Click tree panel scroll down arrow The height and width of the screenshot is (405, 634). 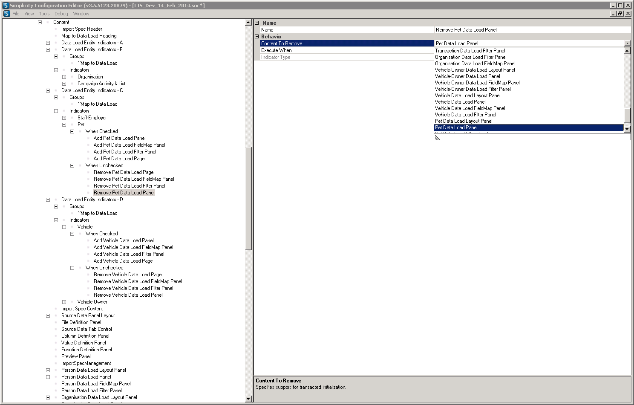tap(248, 399)
